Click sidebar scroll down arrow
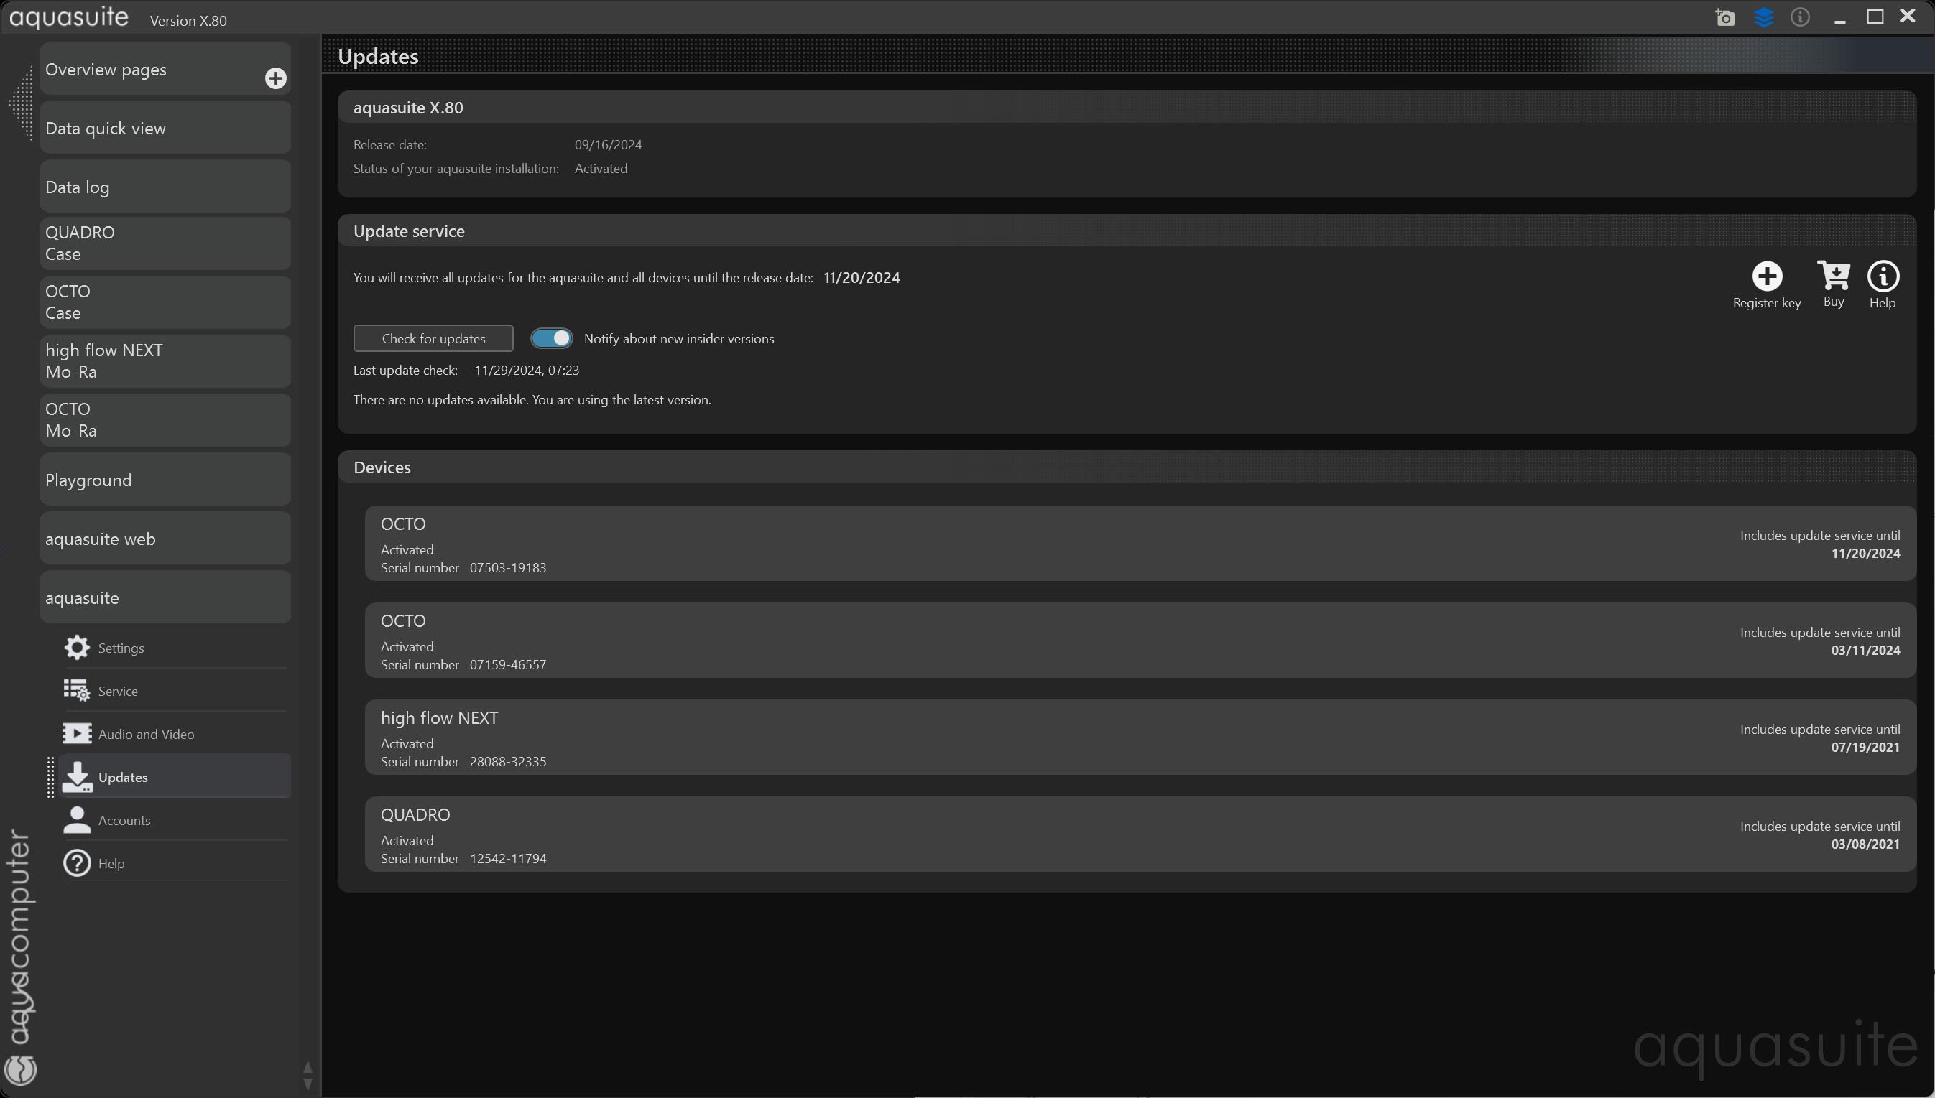This screenshot has height=1098, width=1935. pyautogui.click(x=307, y=1085)
